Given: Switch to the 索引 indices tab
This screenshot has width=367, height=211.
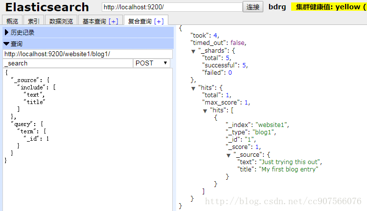Looking at the screenshot, I should click(x=33, y=21).
